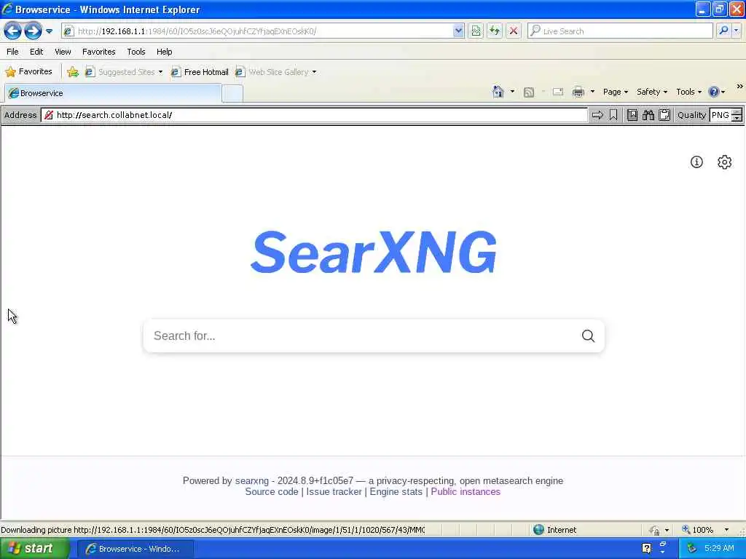The image size is (746, 559).
Task: Click the Browservice find binoculars icon
Action: [x=648, y=115]
